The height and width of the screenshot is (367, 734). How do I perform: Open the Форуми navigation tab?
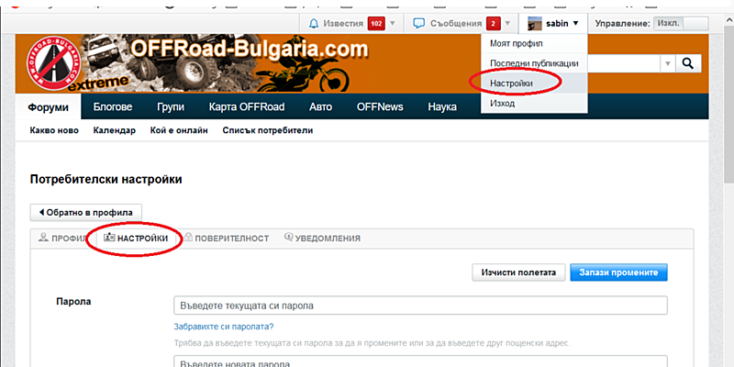49,107
